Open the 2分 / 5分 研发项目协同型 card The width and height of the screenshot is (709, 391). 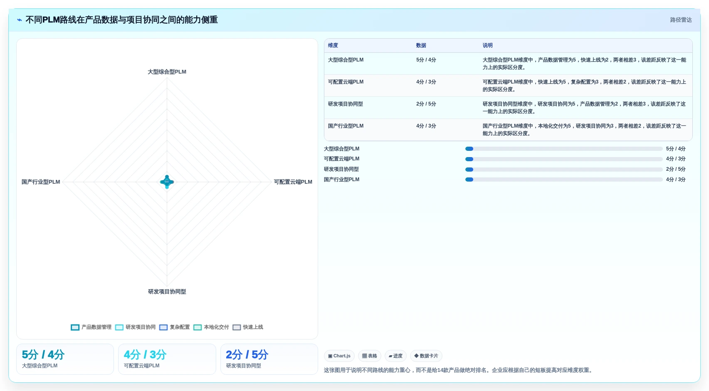pyautogui.click(x=269, y=359)
